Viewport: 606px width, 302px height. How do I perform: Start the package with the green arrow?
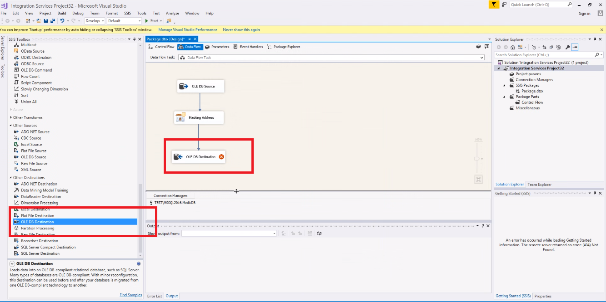point(147,21)
